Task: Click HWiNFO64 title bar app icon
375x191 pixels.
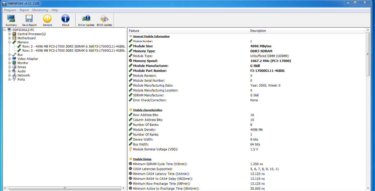Action: (x=5, y=4)
